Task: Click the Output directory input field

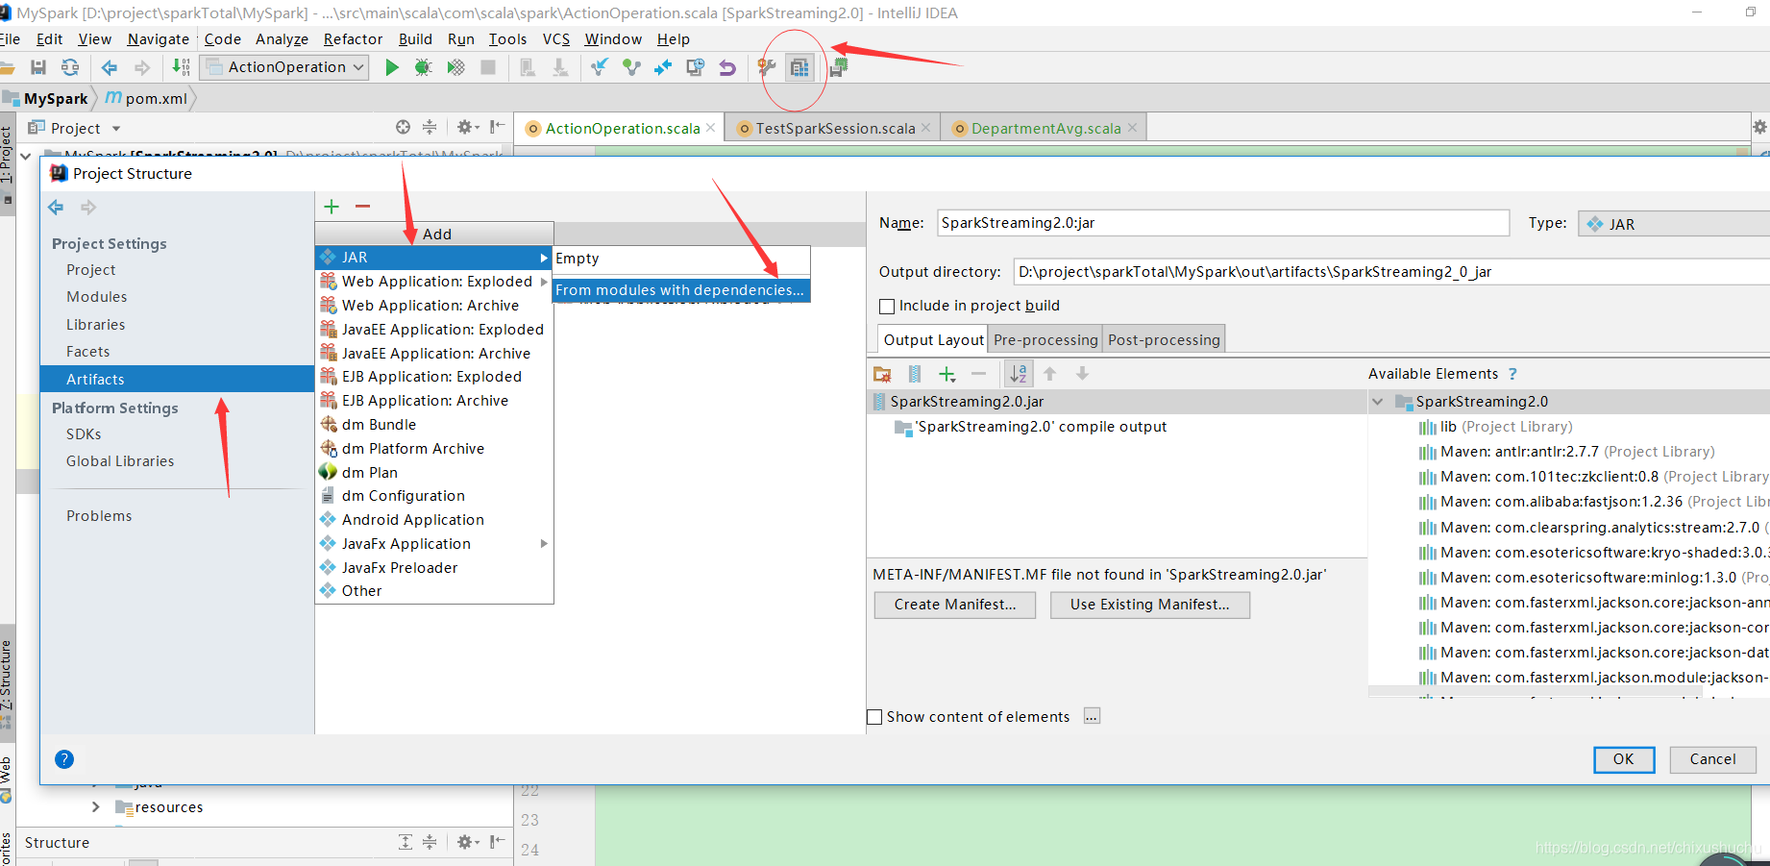Action: pos(1391,272)
